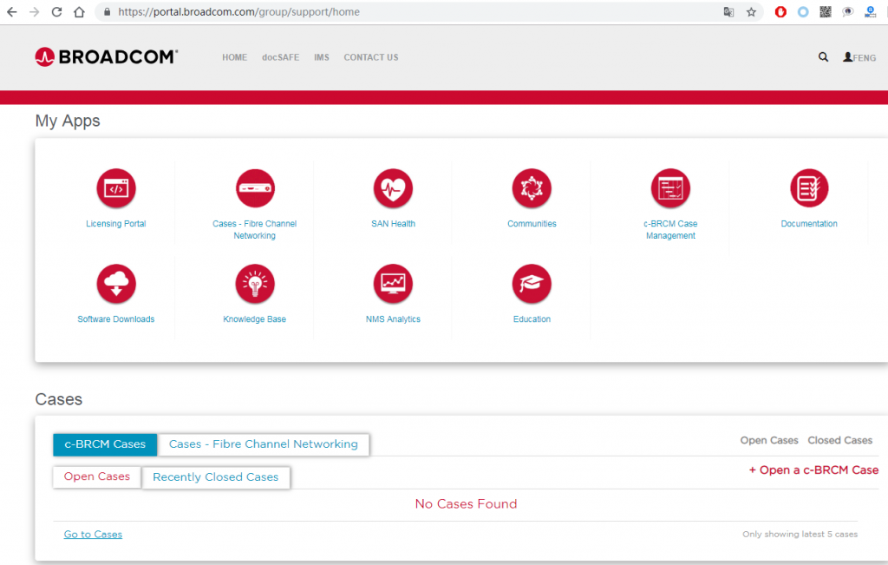Click the browser forward arrow
888x565 pixels.
coord(34,12)
